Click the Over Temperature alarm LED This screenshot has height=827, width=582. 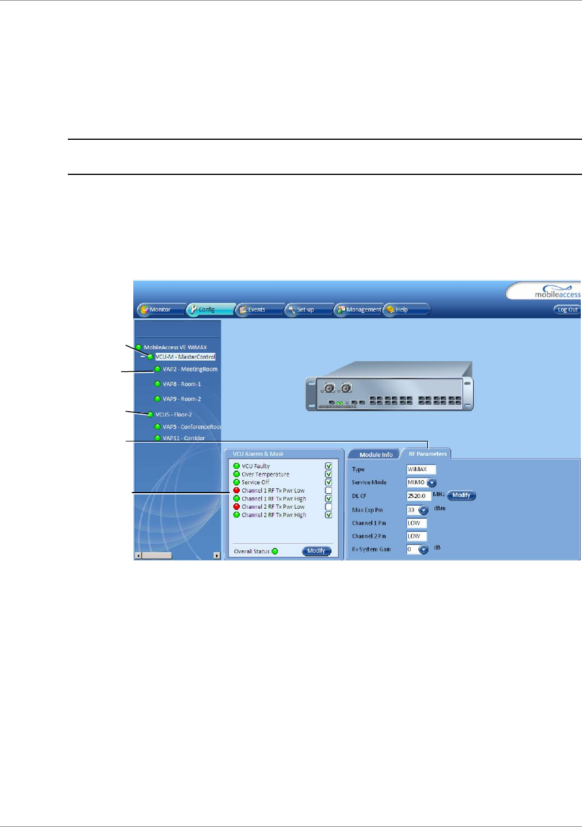pos(237,474)
